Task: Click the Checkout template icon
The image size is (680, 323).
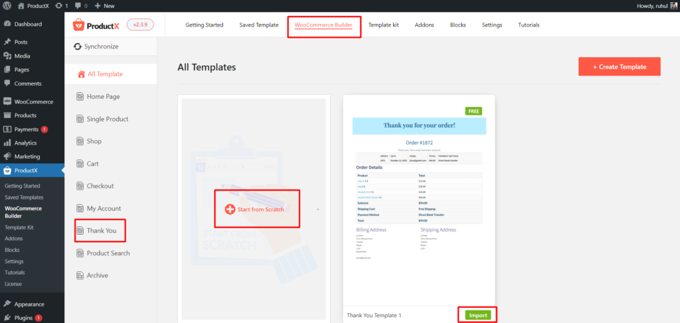Action: (x=80, y=186)
